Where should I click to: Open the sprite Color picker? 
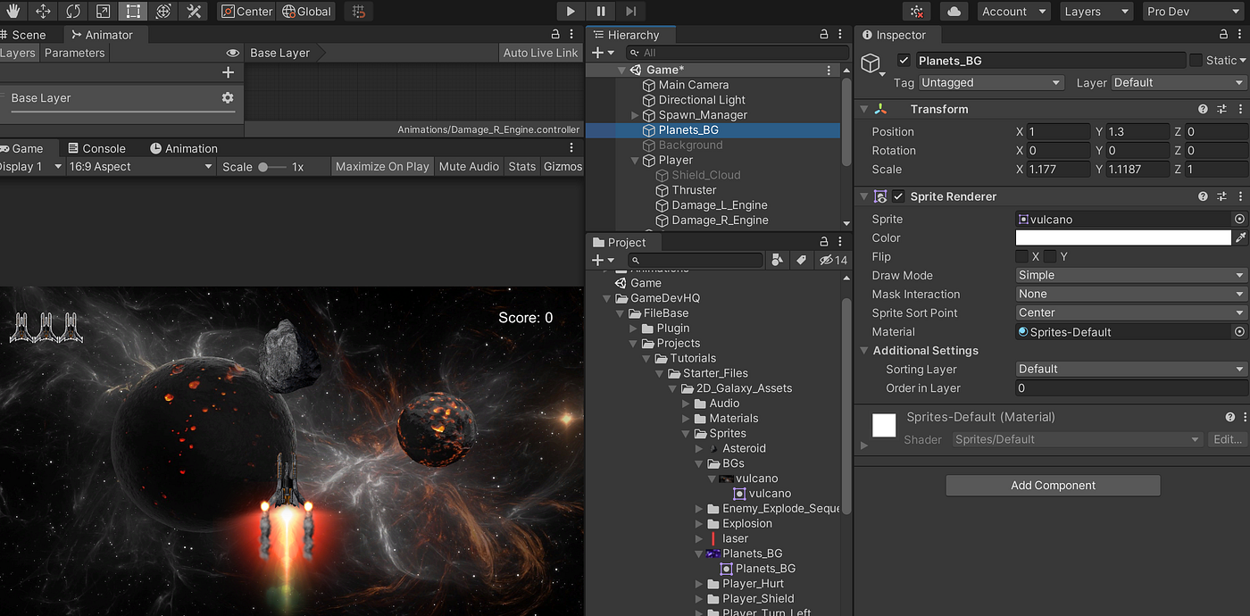tap(1121, 237)
